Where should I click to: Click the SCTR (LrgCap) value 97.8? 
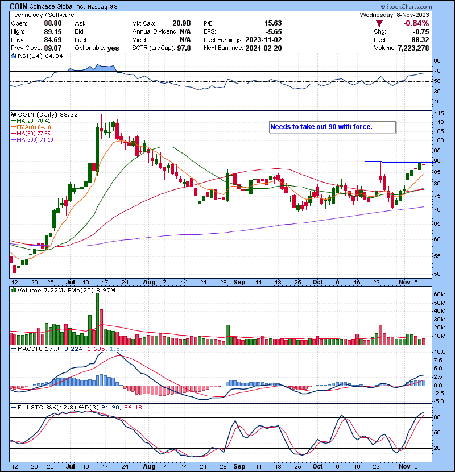(184, 48)
